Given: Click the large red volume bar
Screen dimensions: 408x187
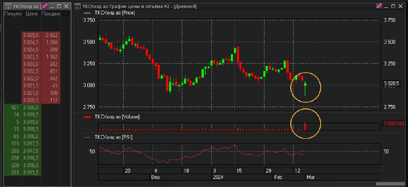Looking at the screenshot, I should (305, 127).
